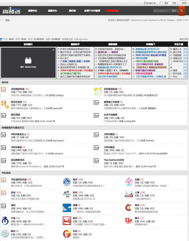This screenshot has width=189, height=241.
Task: Click the 南京 city emblem icon
Action: [67, 182]
